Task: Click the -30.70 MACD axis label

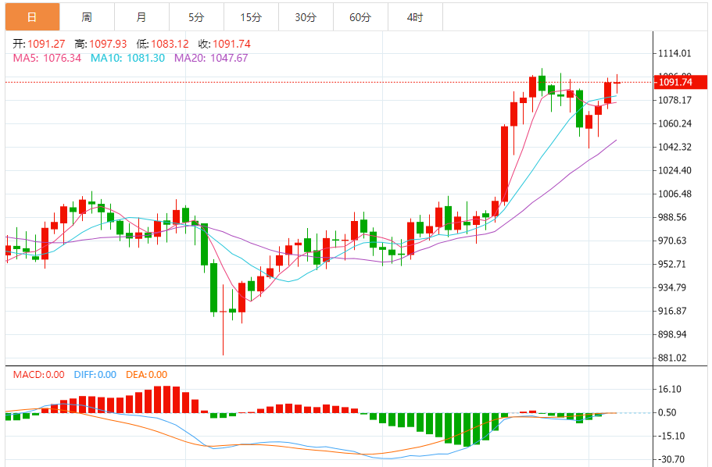Action: 671,460
